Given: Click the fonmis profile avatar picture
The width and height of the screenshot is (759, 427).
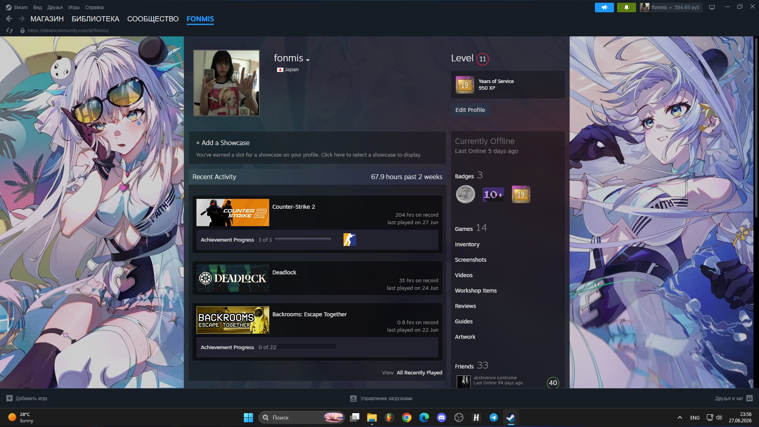Looking at the screenshot, I should pyautogui.click(x=226, y=83).
